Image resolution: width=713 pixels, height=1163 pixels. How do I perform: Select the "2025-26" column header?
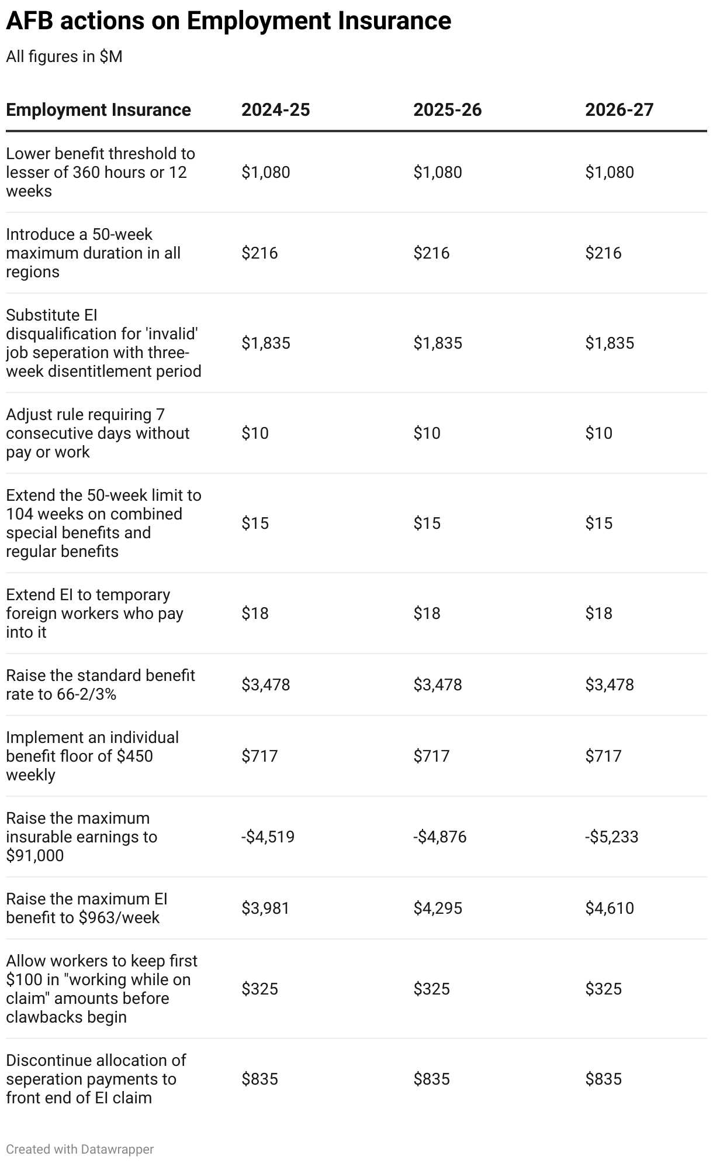447,110
